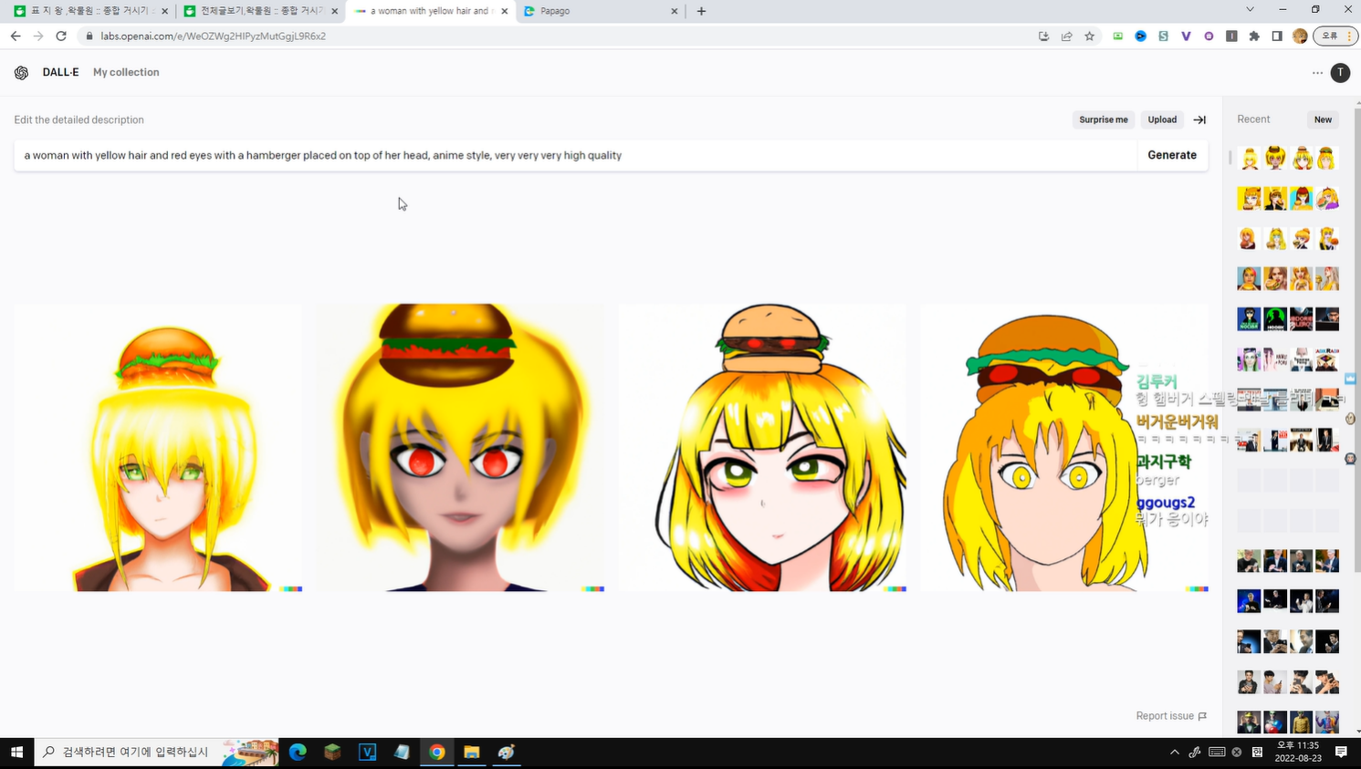Click into the prompt description field
This screenshot has height=769, width=1361.
pos(575,155)
